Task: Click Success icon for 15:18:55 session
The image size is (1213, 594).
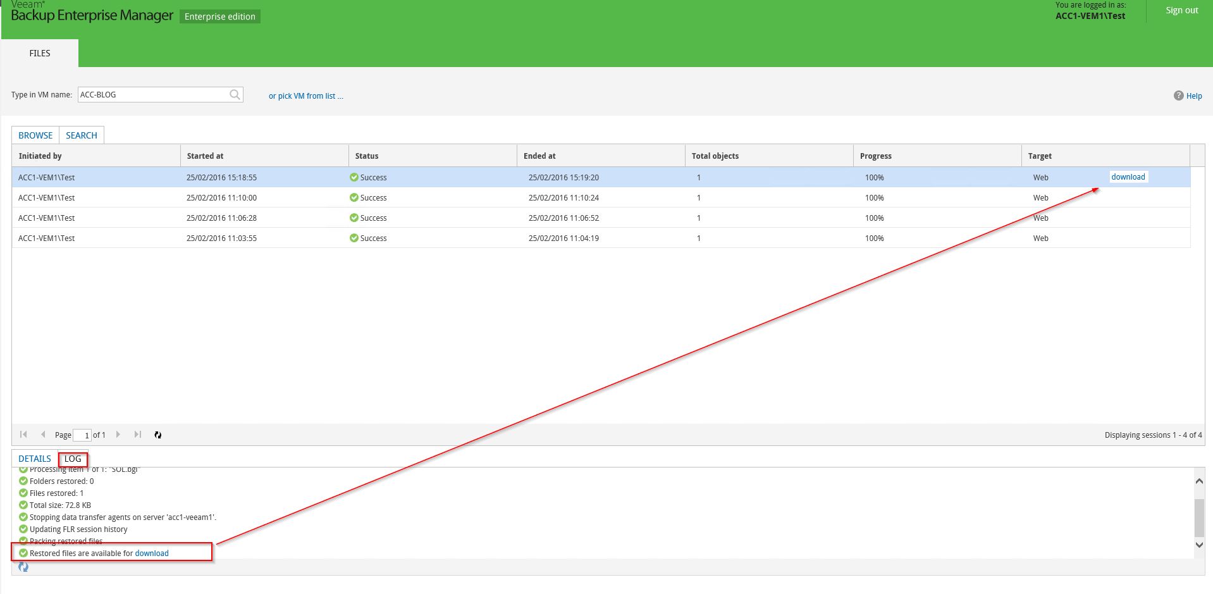Action: (354, 177)
